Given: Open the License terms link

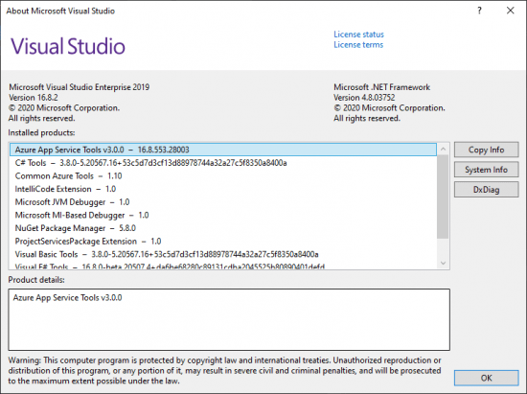Looking at the screenshot, I should click(x=358, y=45).
